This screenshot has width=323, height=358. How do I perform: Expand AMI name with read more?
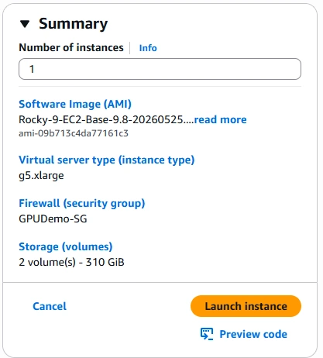click(220, 119)
